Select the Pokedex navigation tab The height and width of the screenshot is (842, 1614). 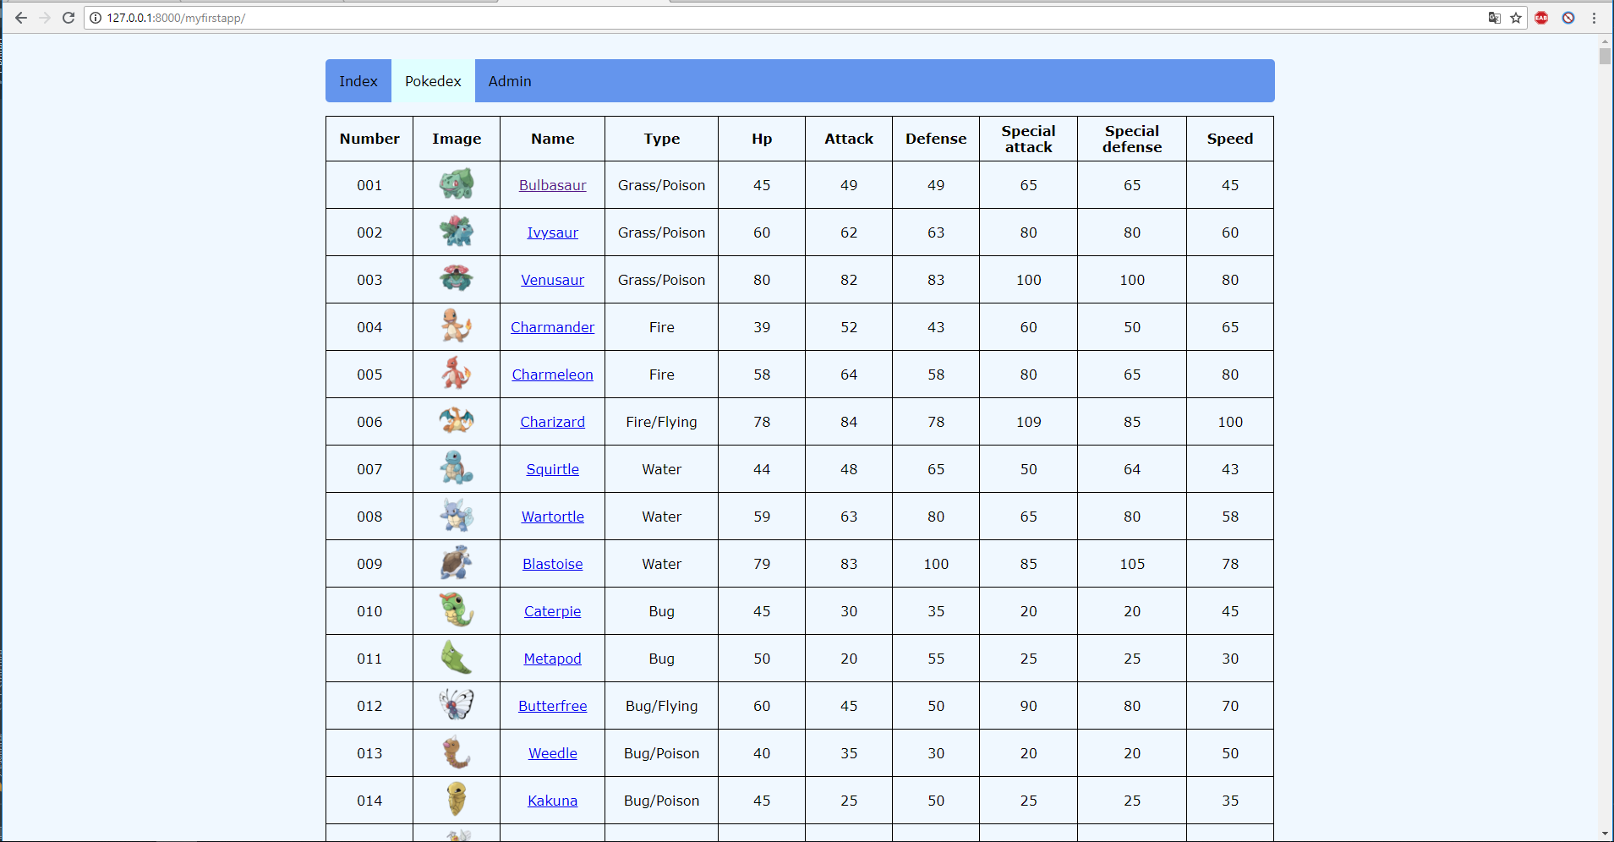click(x=433, y=81)
